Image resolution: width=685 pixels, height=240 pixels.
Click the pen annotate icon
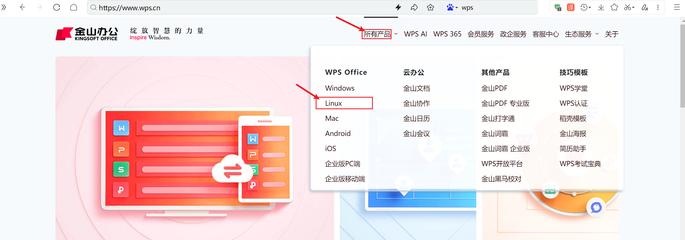645,7
